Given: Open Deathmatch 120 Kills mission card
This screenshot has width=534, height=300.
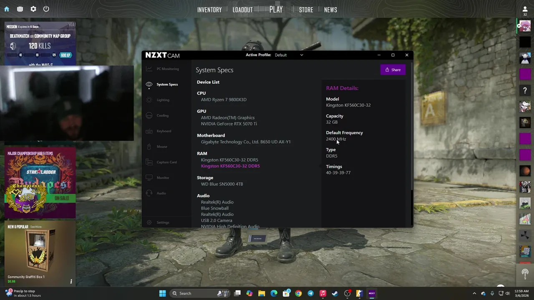Looking at the screenshot, I should point(40,44).
